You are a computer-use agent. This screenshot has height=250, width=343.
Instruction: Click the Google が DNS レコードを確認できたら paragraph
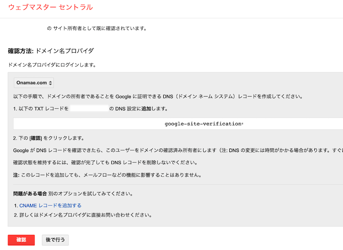tap(171, 151)
